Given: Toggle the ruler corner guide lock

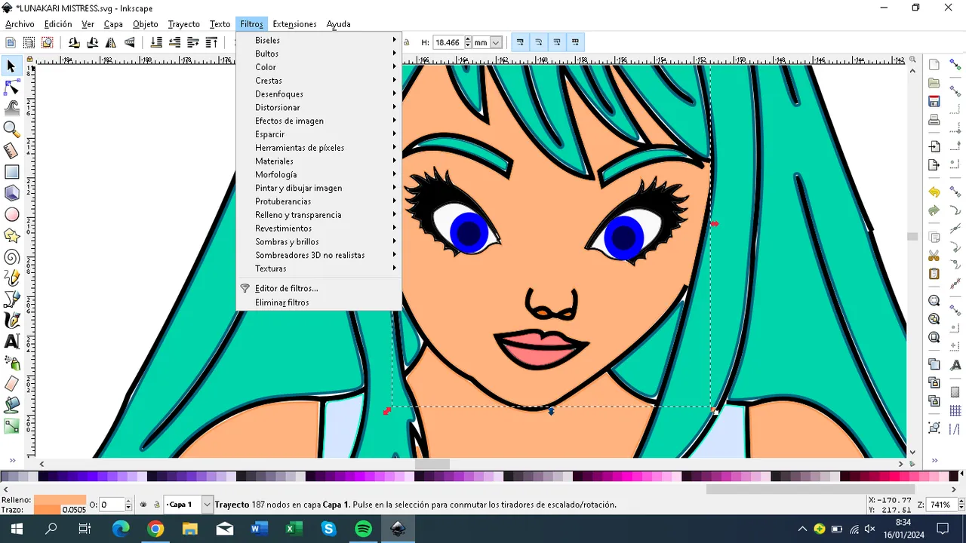Looking at the screenshot, I should (30, 59).
